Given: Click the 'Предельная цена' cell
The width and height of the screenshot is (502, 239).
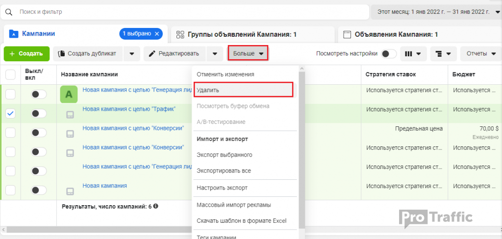Looking at the screenshot, I should click(x=419, y=129).
